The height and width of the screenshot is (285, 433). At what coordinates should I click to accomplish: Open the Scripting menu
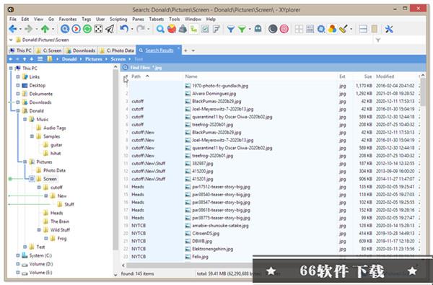click(118, 19)
